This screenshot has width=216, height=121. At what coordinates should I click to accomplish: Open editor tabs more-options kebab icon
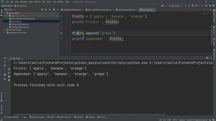[x=211, y=10]
